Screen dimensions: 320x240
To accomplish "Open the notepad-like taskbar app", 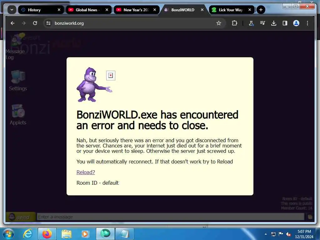I will pyautogui.click(x=125, y=234).
